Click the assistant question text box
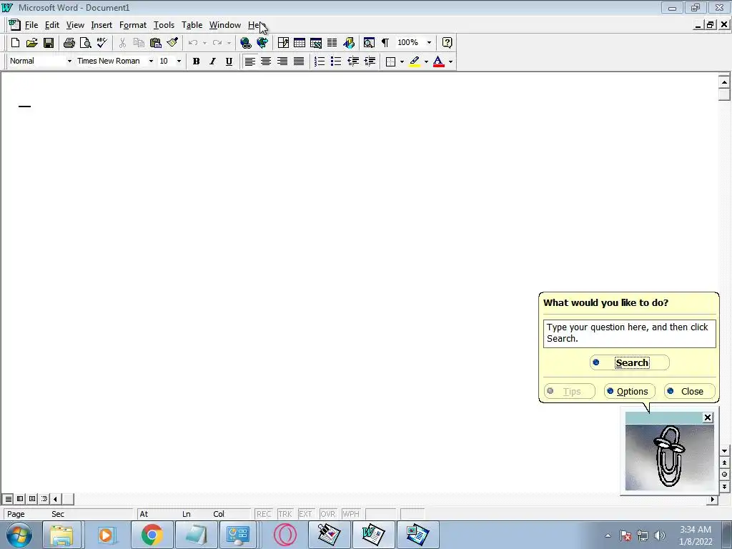Screen dimensions: 732x549 [629, 333]
